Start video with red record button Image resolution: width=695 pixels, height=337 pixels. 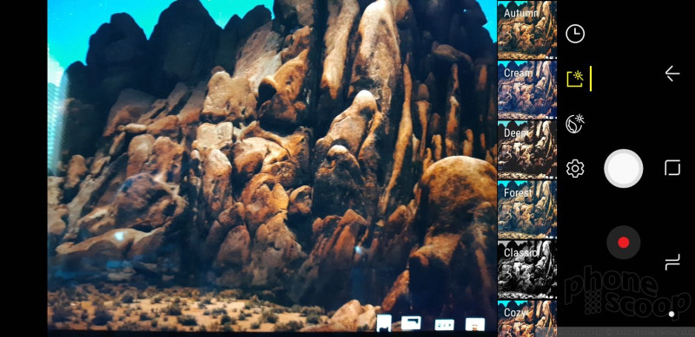click(x=623, y=243)
